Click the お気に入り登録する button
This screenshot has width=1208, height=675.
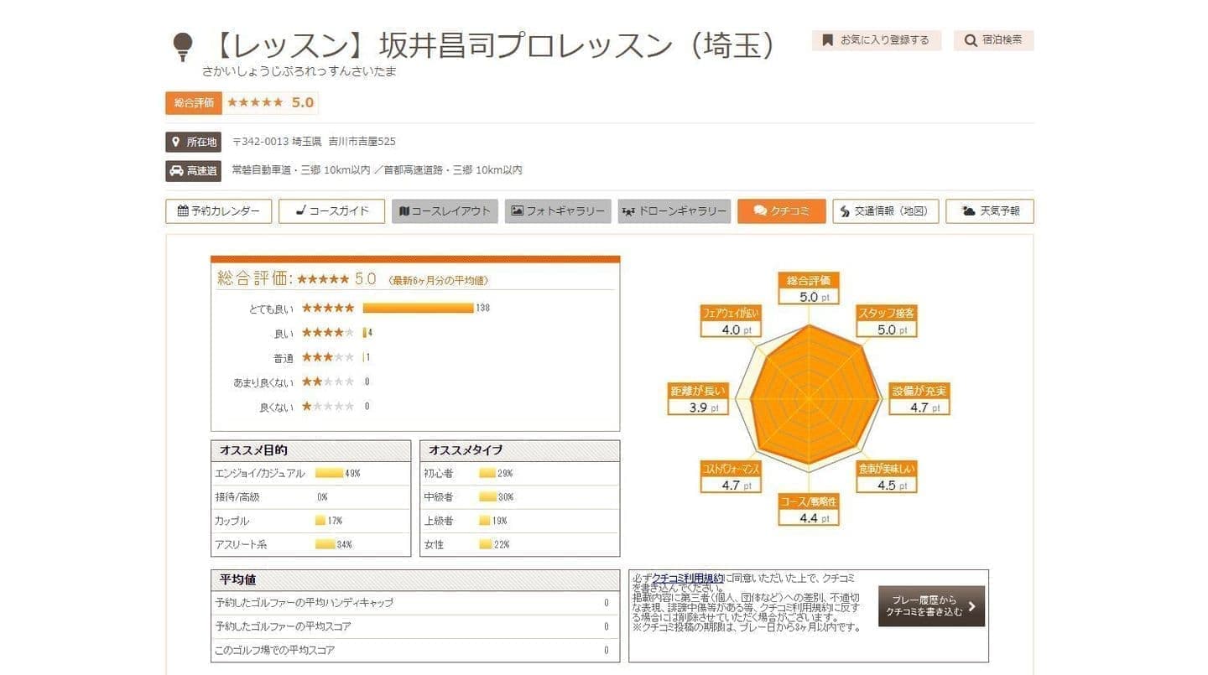(x=876, y=40)
